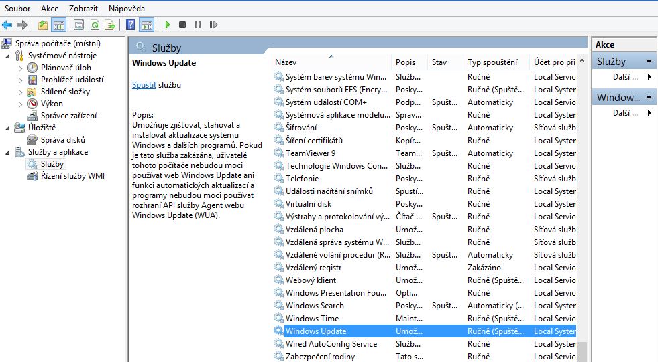Screen dimensions: 658x362
Task: Open Help via blue question mark icon
Action: 131,25
